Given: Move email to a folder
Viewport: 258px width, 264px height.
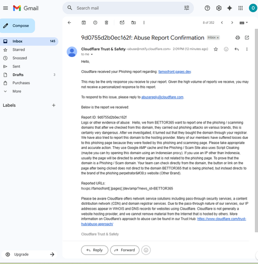Looking at the screenshot, I should [x=134, y=23].
